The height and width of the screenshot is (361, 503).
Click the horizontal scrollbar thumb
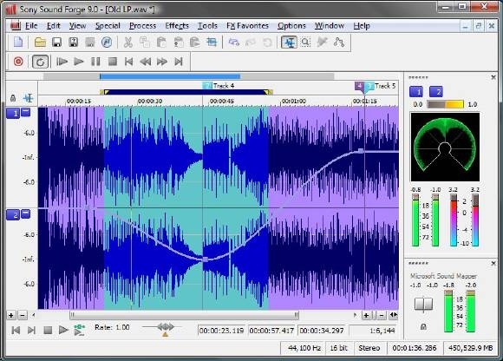coord(185,315)
